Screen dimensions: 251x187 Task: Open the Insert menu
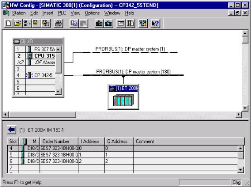click(x=48, y=13)
